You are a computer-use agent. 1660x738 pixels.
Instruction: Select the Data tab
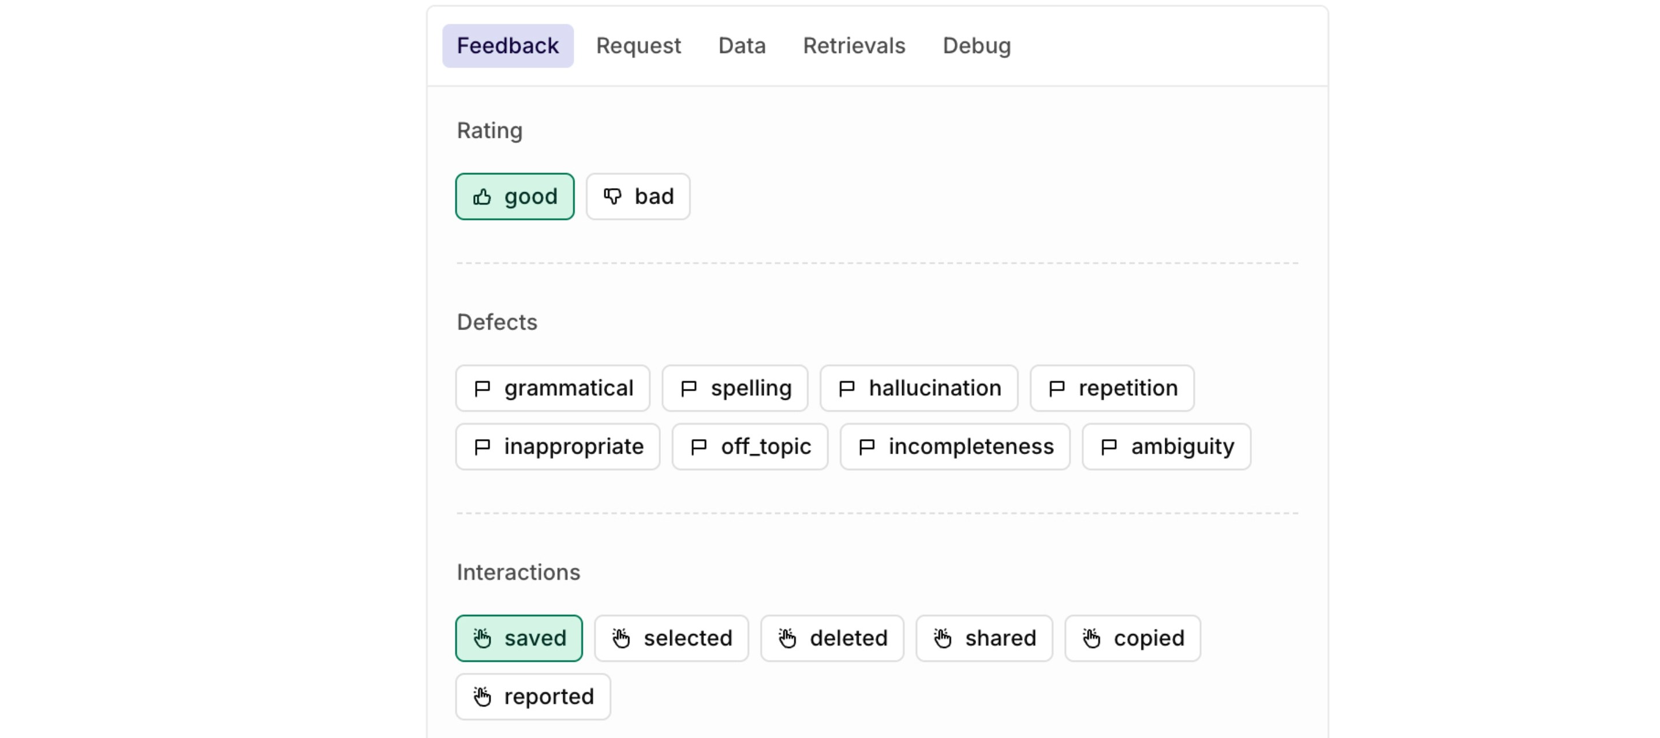pos(742,46)
